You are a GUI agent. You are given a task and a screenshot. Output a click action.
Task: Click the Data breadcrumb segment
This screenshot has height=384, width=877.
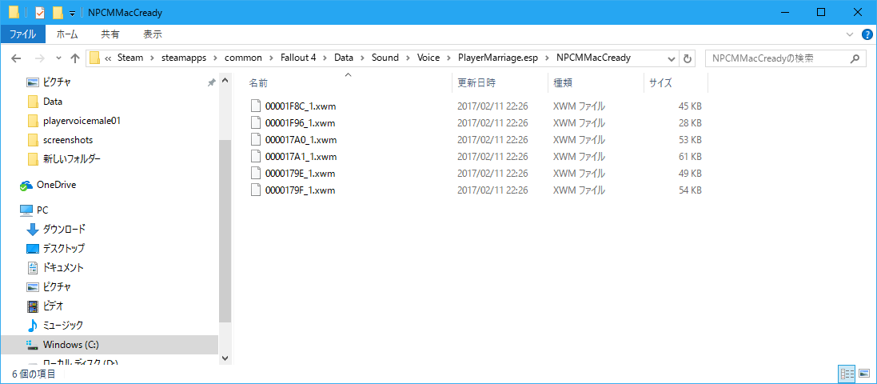[345, 58]
